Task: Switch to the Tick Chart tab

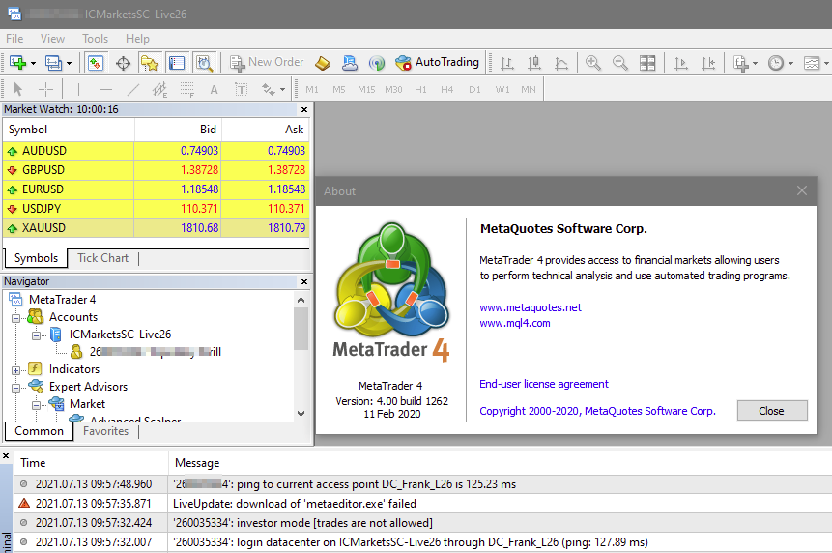Action: tap(103, 258)
